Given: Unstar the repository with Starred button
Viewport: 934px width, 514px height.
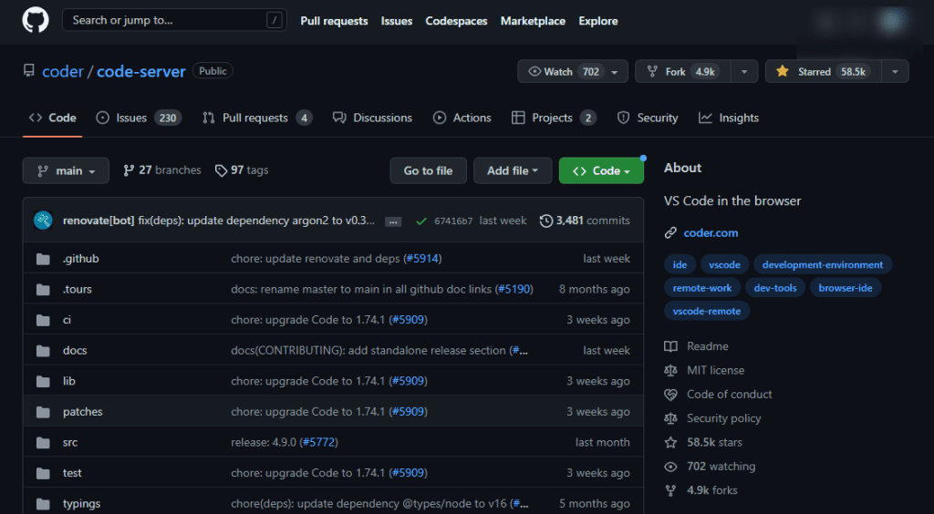Looking at the screenshot, I should 823,71.
